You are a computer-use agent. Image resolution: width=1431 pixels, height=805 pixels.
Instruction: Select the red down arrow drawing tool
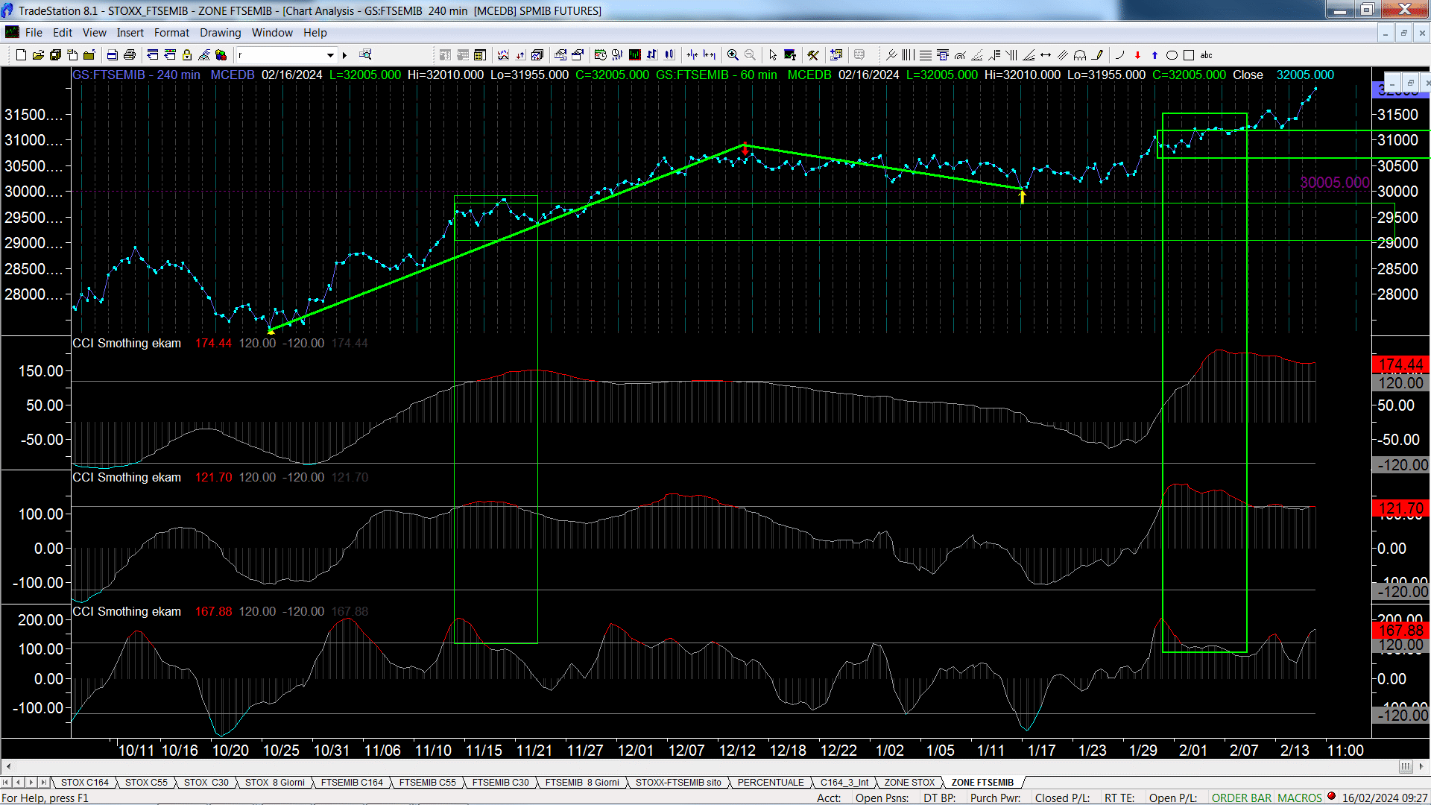coord(1137,54)
